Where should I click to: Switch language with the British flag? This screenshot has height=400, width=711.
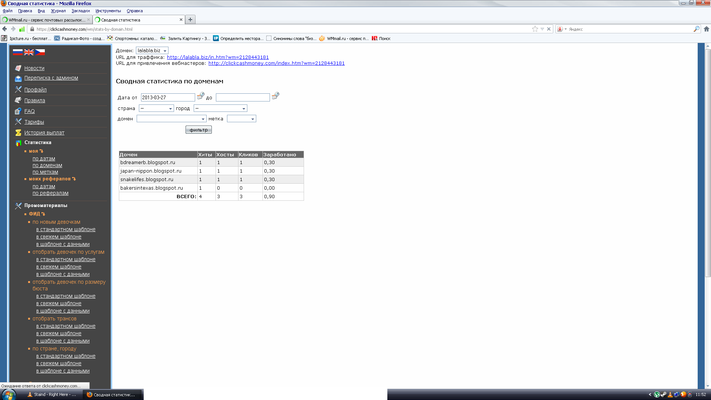point(29,52)
